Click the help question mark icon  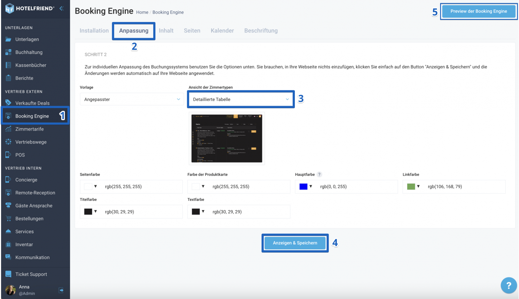509,285
